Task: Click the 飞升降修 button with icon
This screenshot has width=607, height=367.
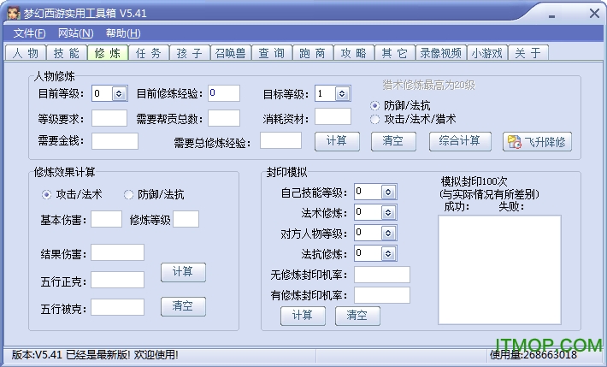Action: pyautogui.click(x=537, y=141)
